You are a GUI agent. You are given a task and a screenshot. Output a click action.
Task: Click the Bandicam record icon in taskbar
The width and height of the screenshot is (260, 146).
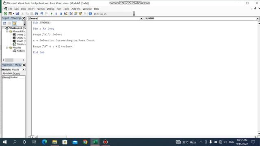(x=105, y=142)
